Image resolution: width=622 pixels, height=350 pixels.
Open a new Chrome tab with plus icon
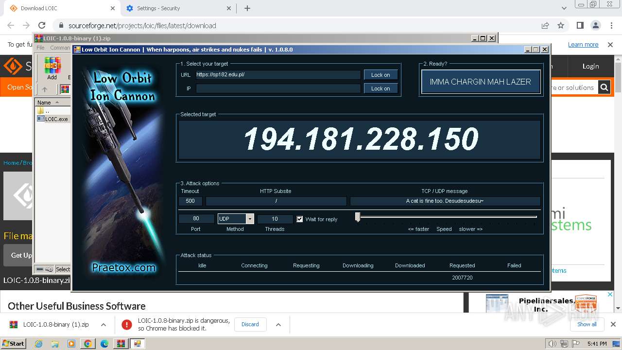[x=247, y=8]
